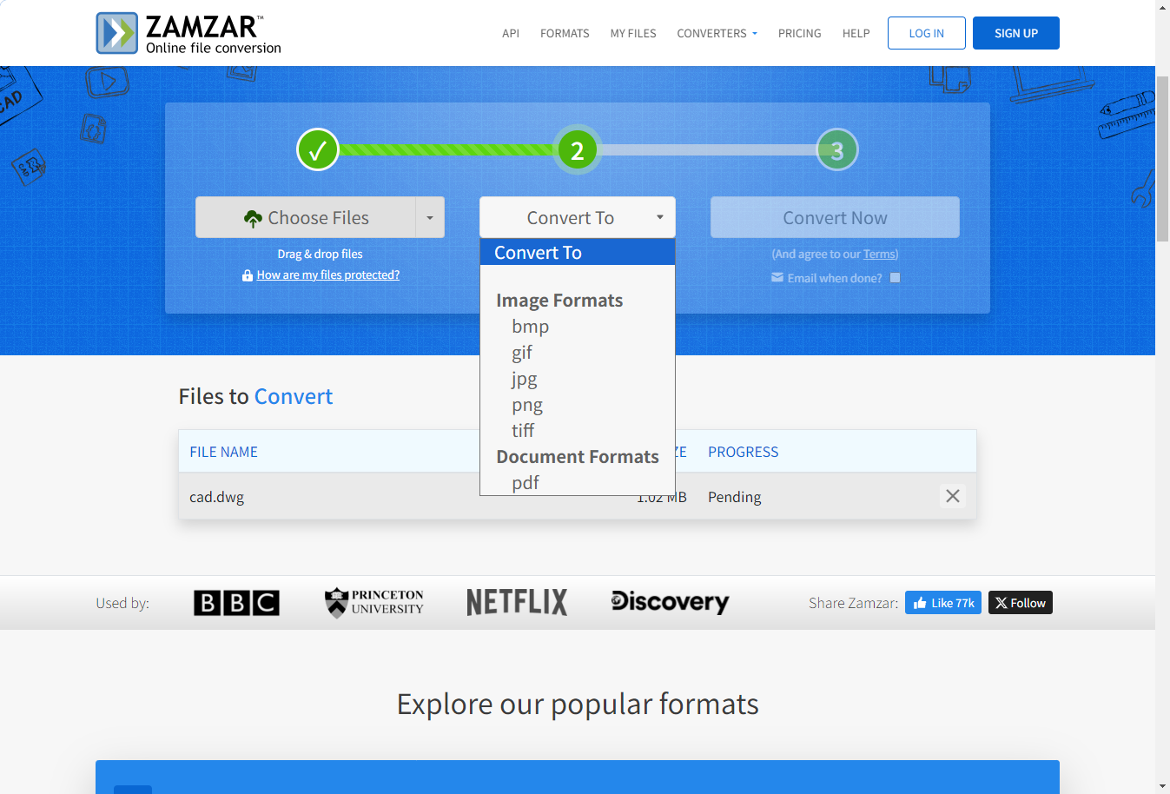Expand the Choose Files arrow dropdown
1170x794 pixels.
tap(430, 217)
